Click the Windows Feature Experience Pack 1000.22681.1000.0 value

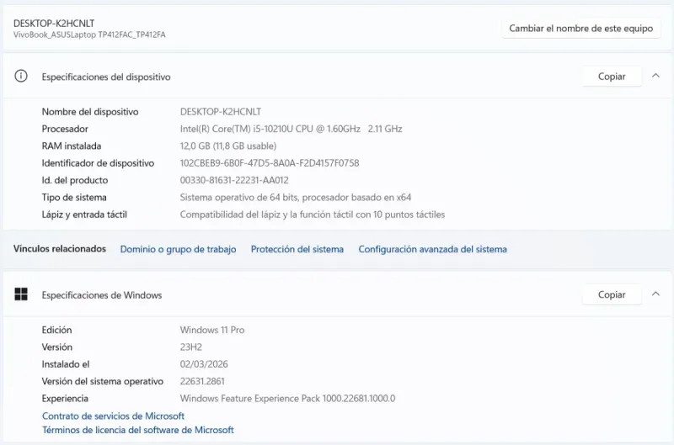pos(287,399)
